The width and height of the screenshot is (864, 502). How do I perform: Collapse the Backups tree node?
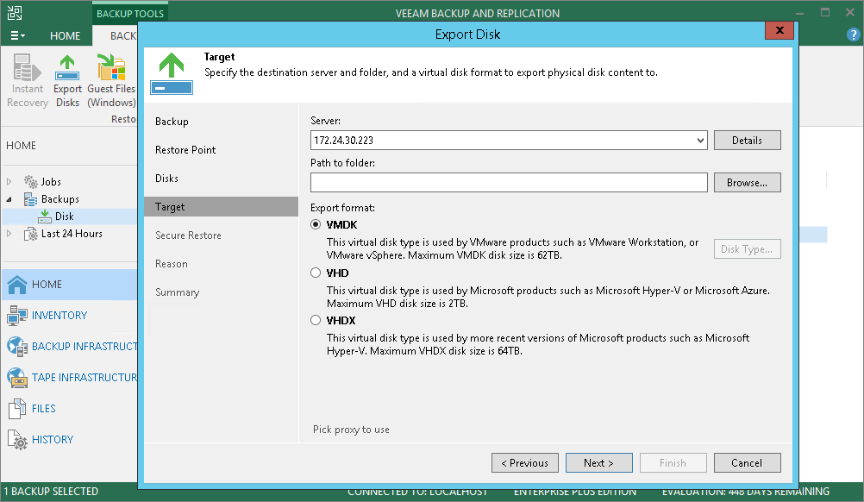pos(9,199)
